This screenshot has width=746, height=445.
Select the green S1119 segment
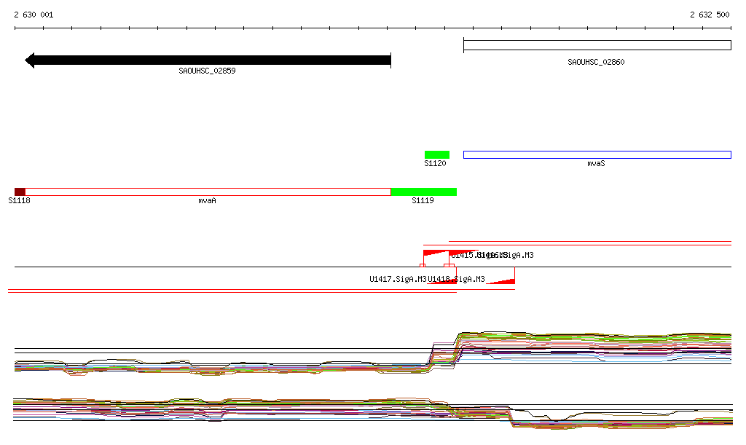click(424, 192)
